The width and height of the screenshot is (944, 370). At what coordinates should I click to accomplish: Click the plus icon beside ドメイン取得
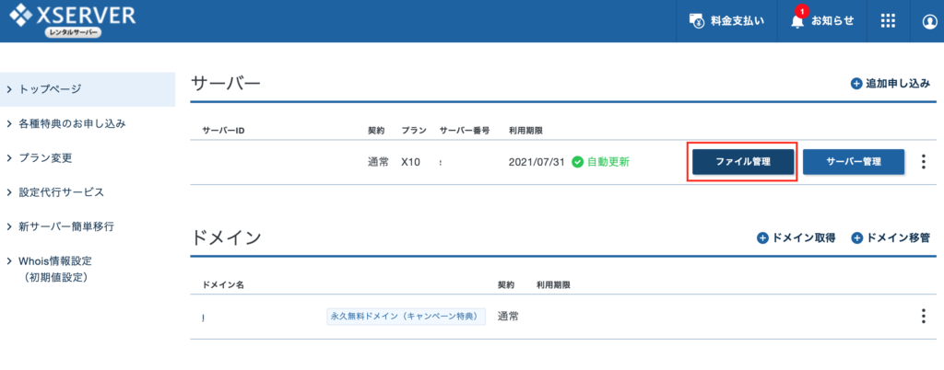(762, 237)
